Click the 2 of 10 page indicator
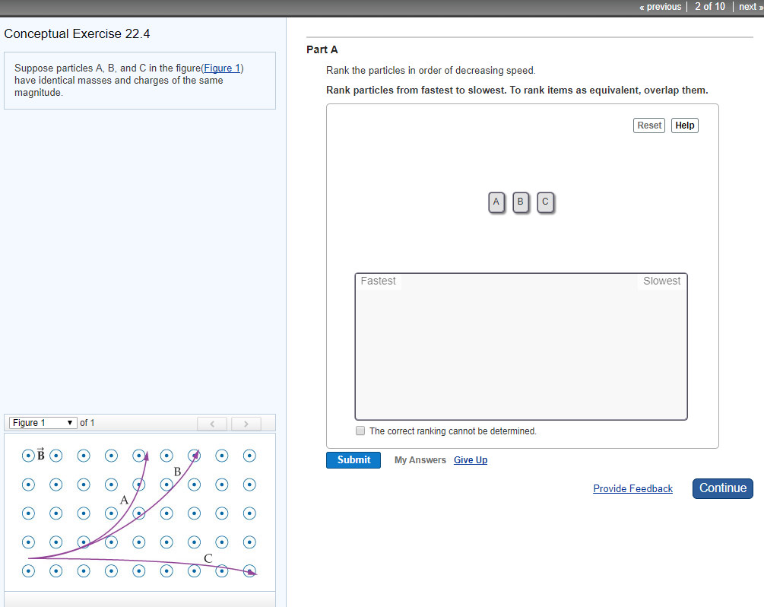 709,6
